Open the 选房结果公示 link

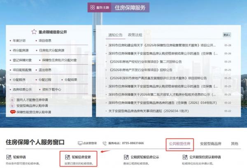tap(22, 89)
